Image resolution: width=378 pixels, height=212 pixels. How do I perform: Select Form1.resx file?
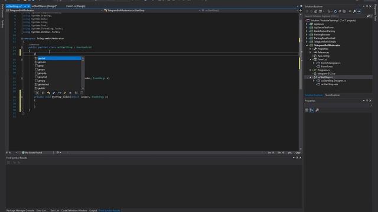pos(327,67)
